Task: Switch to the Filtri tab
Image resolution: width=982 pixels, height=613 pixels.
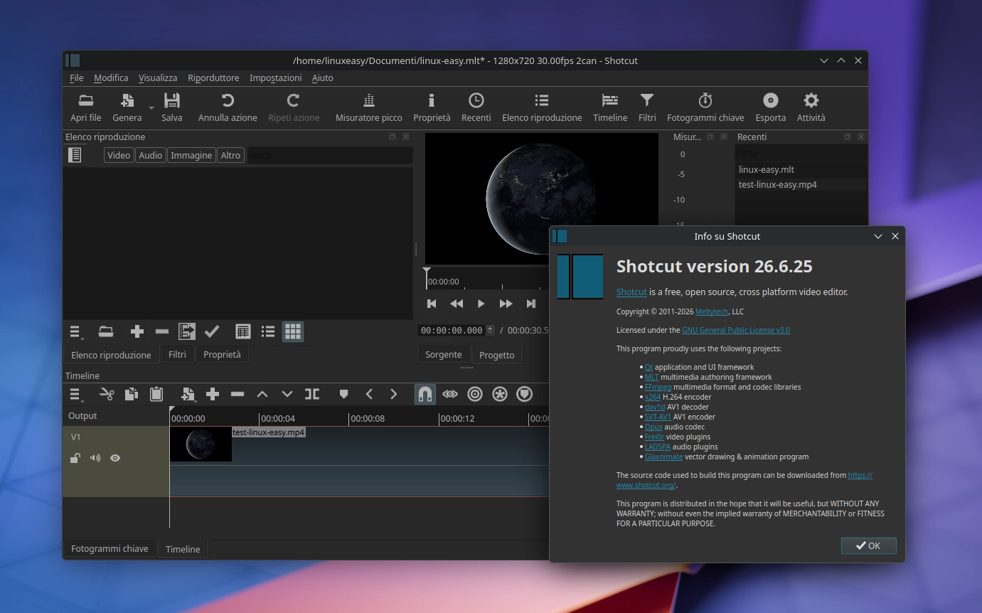Action: [x=177, y=354]
